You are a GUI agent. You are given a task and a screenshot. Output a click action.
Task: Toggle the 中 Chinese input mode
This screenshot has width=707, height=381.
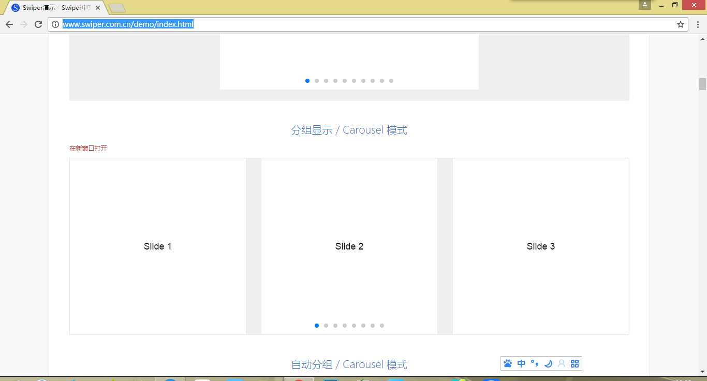tap(521, 363)
